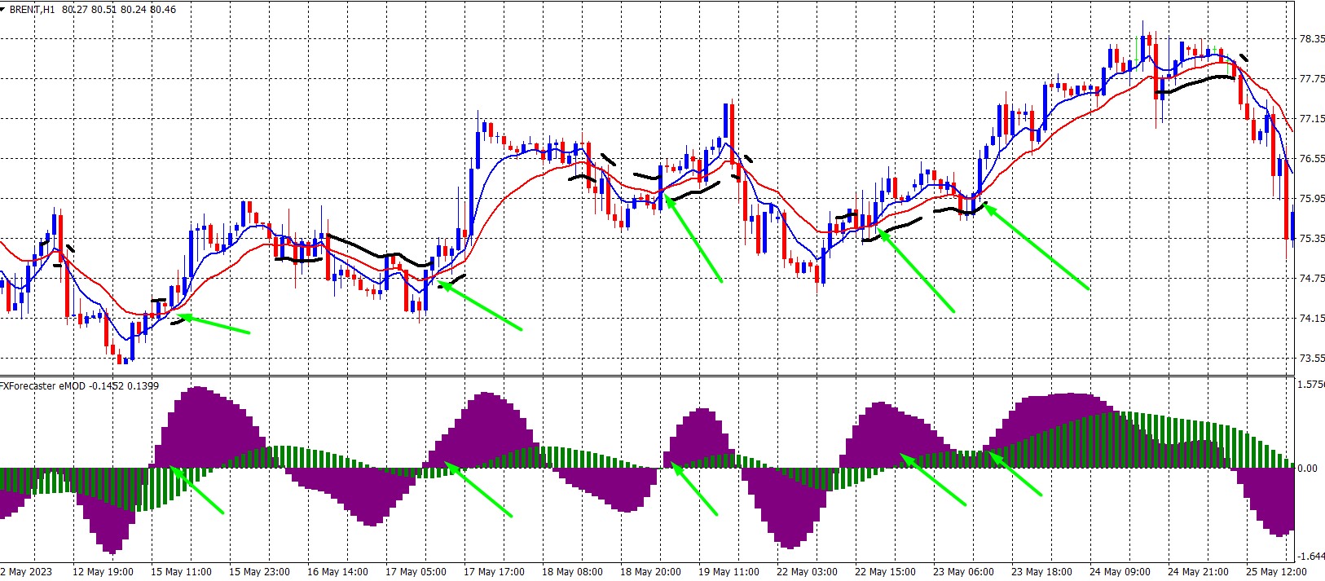The width and height of the screenshot is (1325, 581).
Task: Click the 23 May 18:00 time label
Action: (1041, 572)
